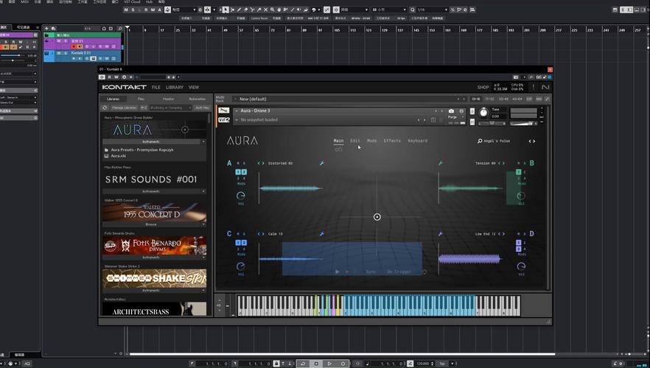
Task: Adjust the instrument pan slider under Tune
Action: 492,124
